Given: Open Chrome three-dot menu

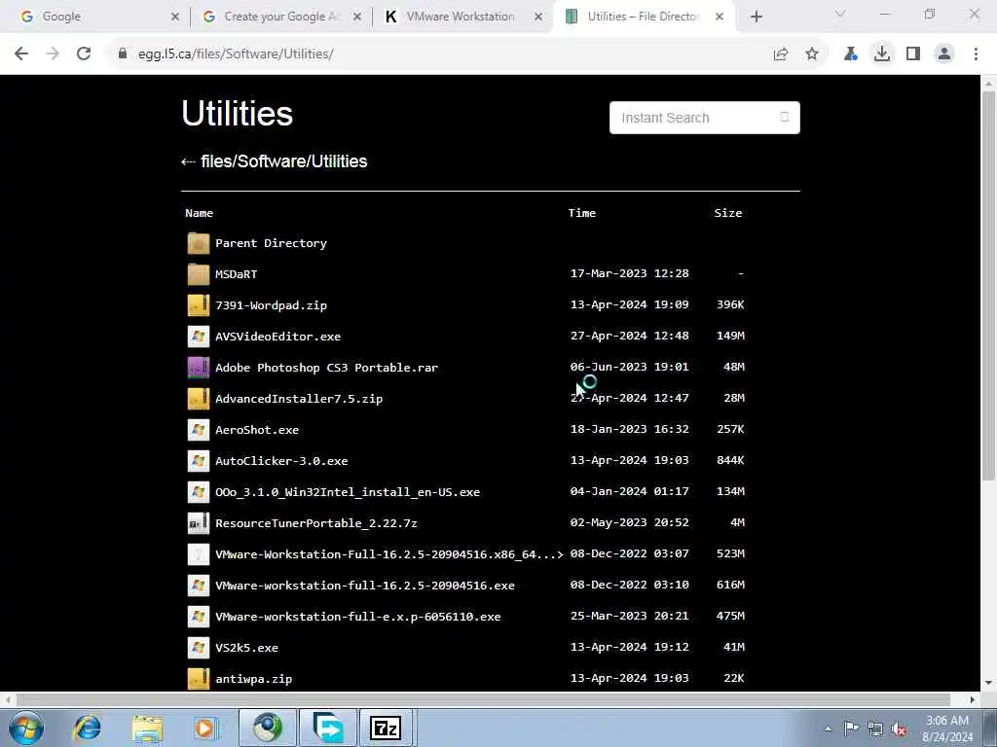Looking at the screenshot, I should (x=976, y=54).
